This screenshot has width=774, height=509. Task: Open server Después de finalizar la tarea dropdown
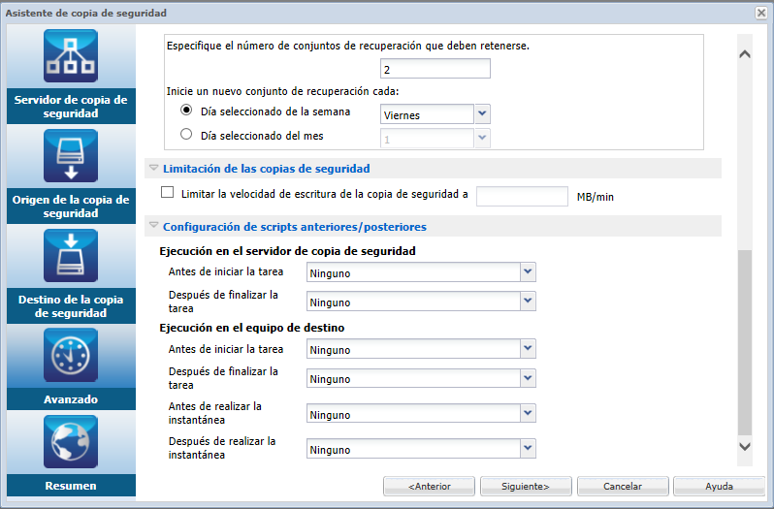pos(421,302)
